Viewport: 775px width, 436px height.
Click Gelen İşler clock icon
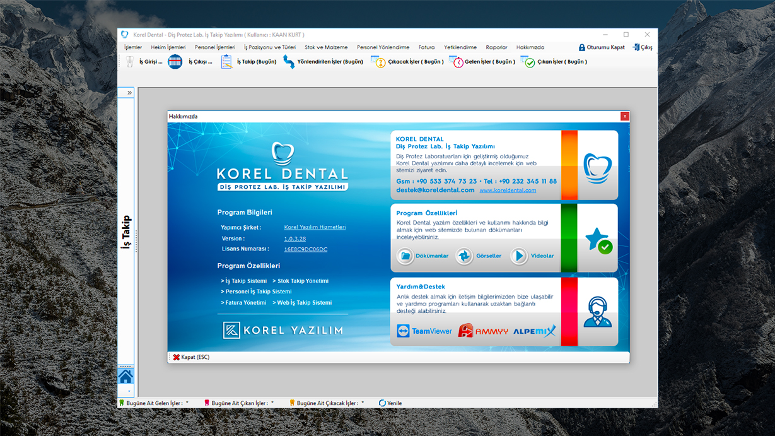[457, 62]
